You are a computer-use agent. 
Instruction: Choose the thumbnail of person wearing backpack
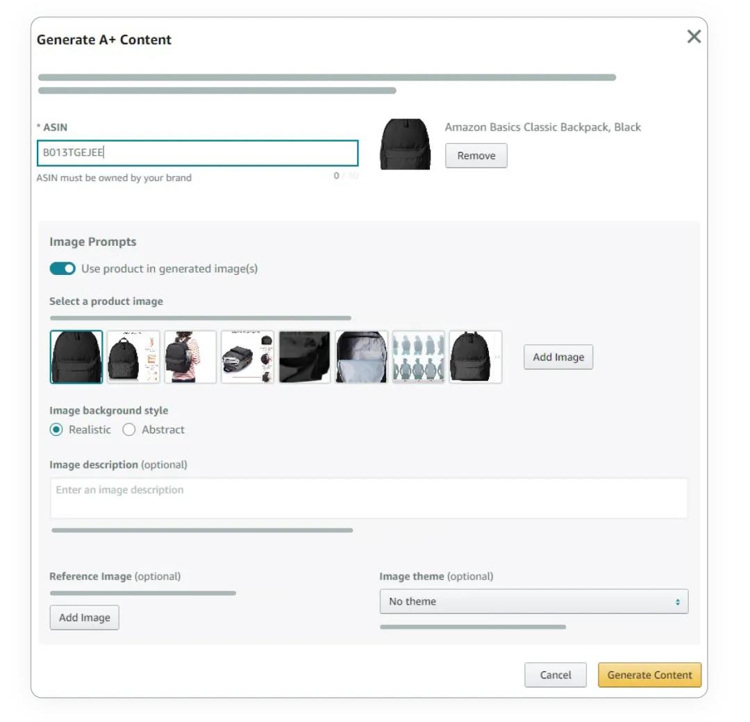pos(190,357)
